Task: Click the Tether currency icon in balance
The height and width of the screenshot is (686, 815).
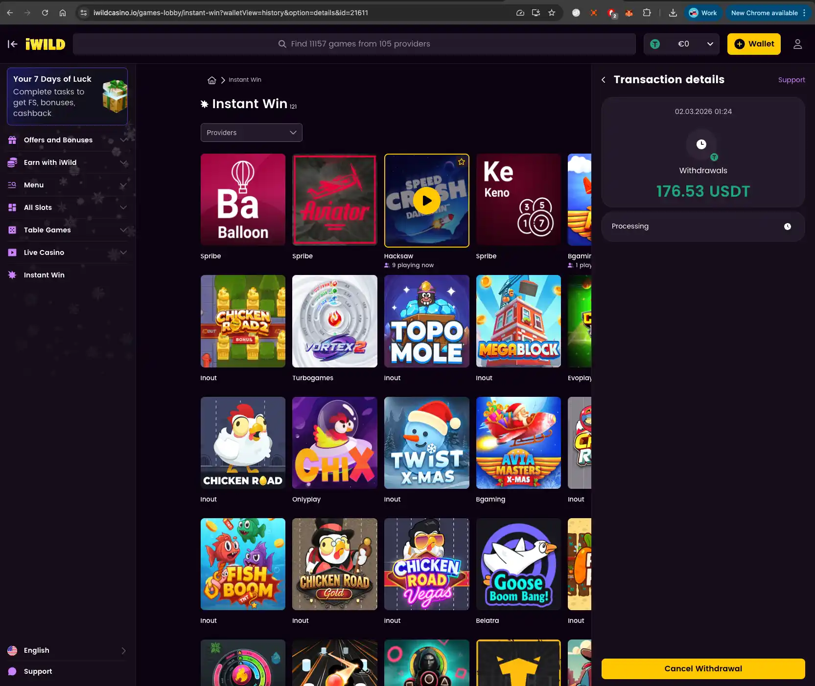Action: pyautogui.click(x=655, y=44)
